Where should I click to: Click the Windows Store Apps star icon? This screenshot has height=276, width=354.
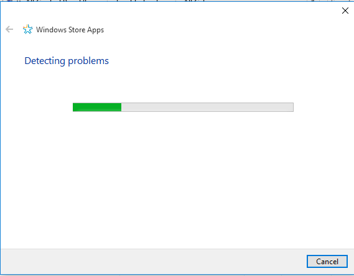(x=27, y=29)
